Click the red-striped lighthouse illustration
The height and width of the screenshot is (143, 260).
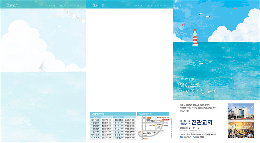point(195,37)
